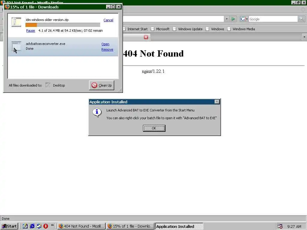Minimize the Downloads window

(x=108, y=7)
